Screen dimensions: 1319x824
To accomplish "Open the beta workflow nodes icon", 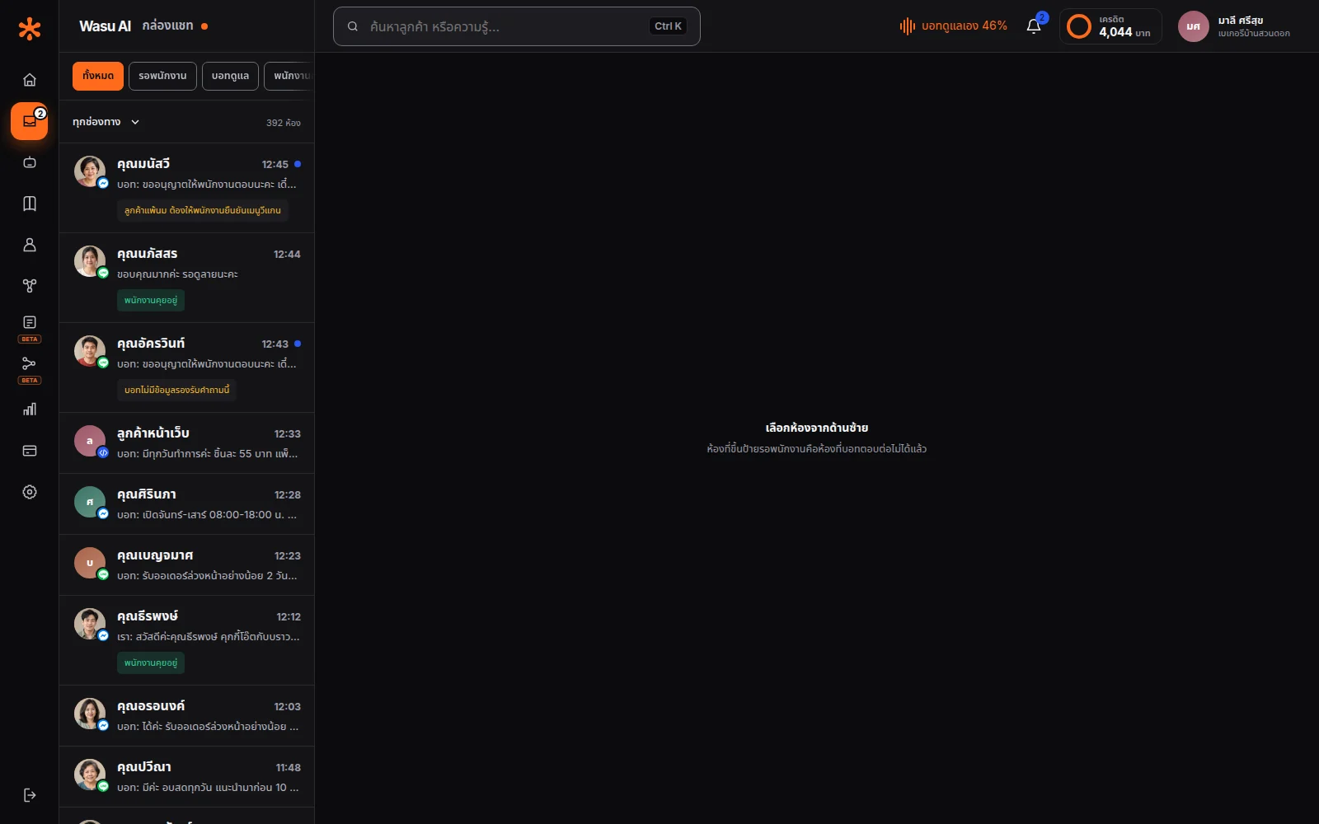I will point(30,363).
